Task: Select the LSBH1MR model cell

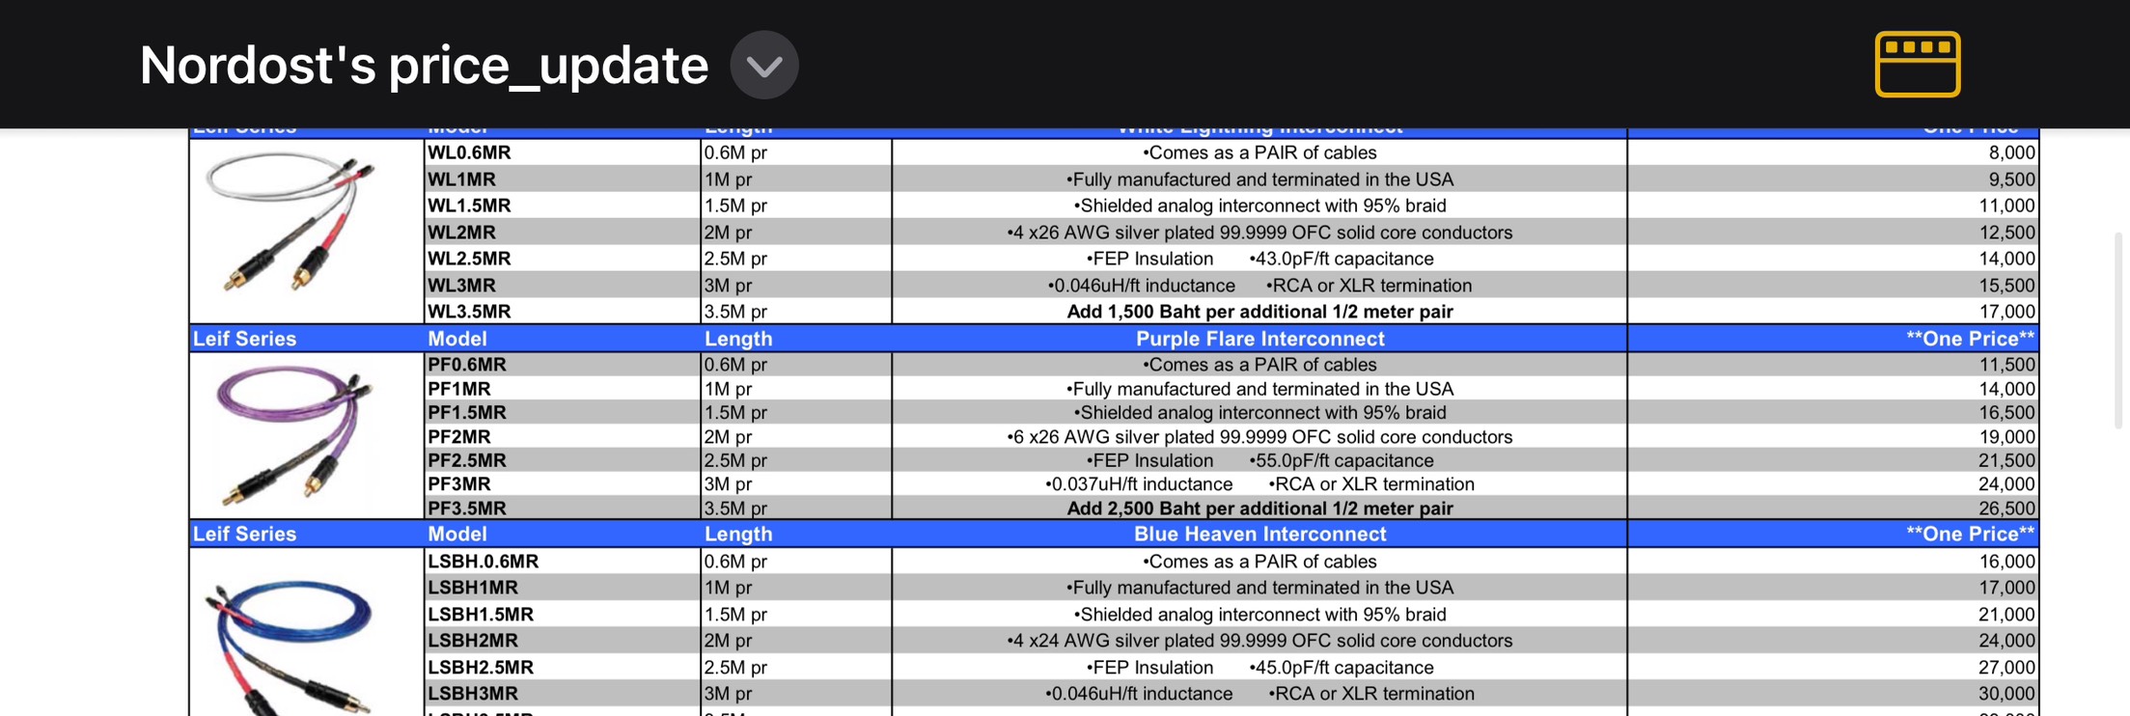Action: pyautogui.click(x=562, y=588)
